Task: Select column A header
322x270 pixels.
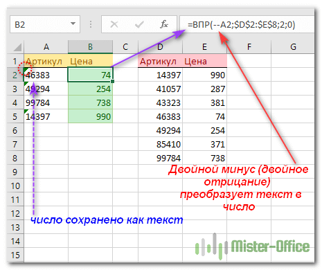Action: pos(46,47)
